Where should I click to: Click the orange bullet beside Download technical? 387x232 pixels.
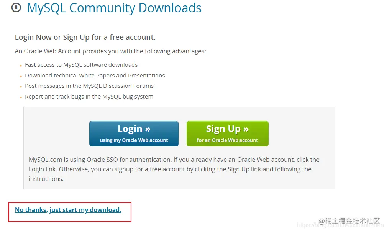pyautogui.click(x=21, y=76)
